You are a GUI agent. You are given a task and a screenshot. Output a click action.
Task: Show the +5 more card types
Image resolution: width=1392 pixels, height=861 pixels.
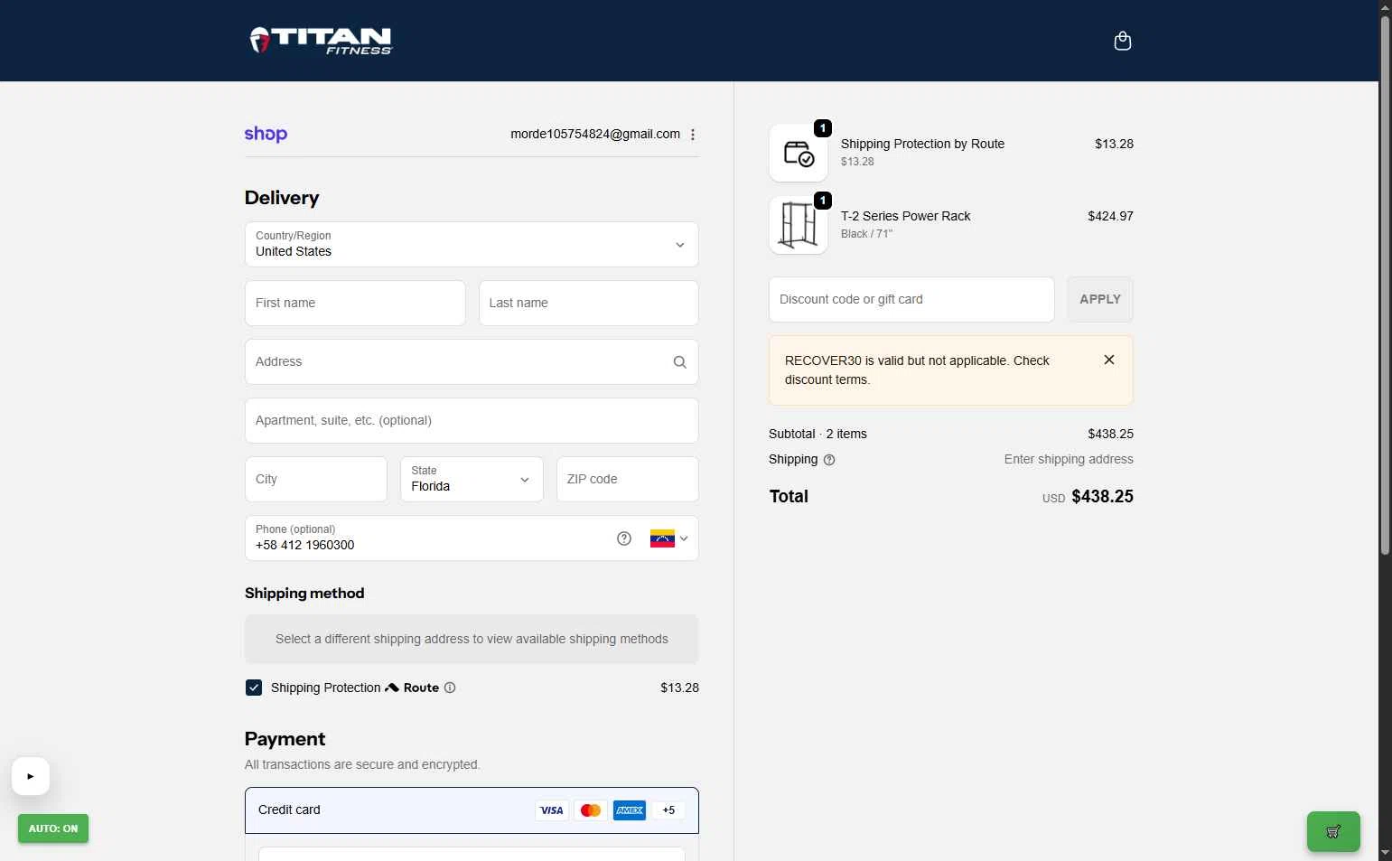[x=668, y=810]
